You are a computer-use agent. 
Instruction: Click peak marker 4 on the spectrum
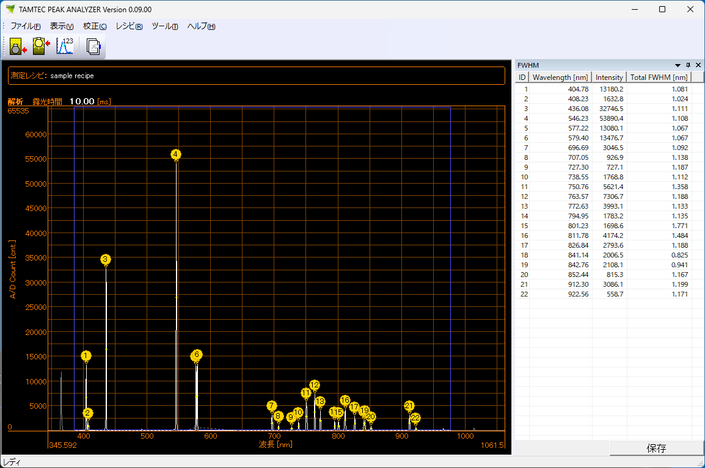[175, 155]
